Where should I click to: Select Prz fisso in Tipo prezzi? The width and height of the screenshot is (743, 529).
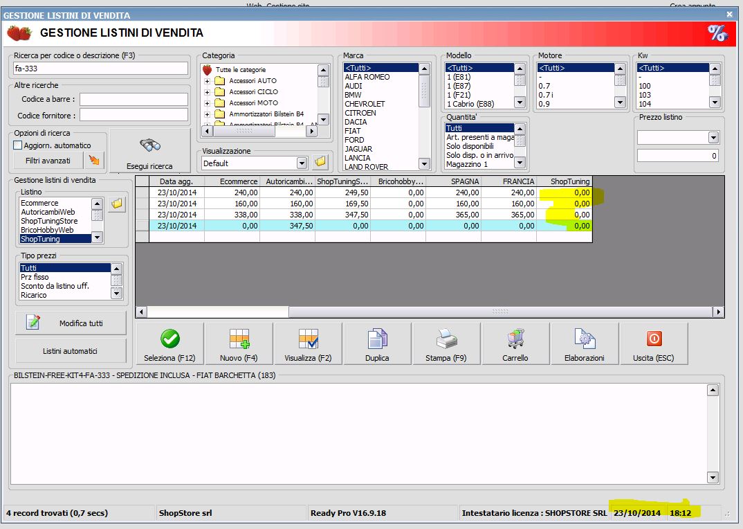pyautogui.click(x=65, y=277)
